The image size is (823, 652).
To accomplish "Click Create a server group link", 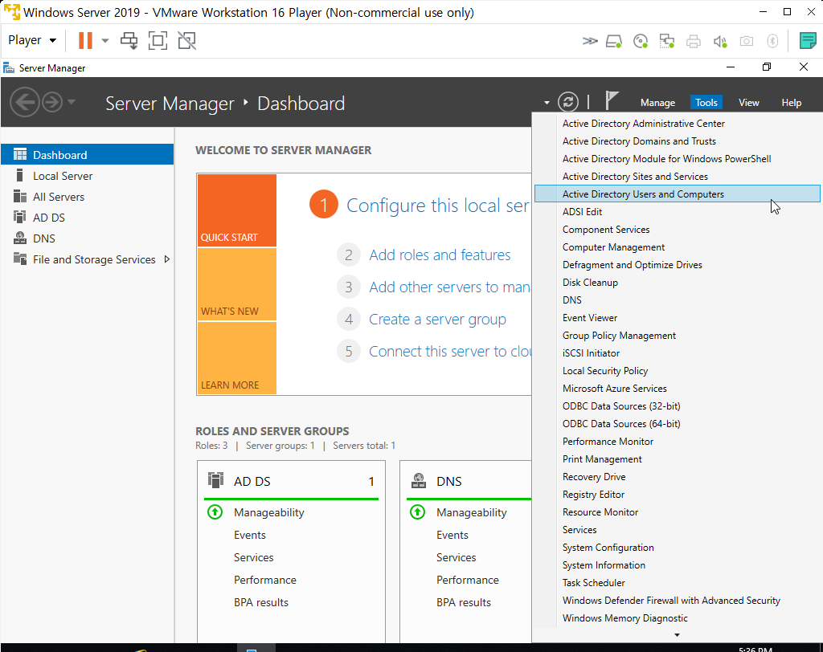I will (x=438, y=320).
